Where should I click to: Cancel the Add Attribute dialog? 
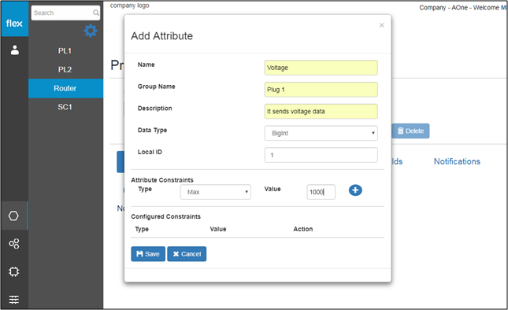click(x=187, y=254)
